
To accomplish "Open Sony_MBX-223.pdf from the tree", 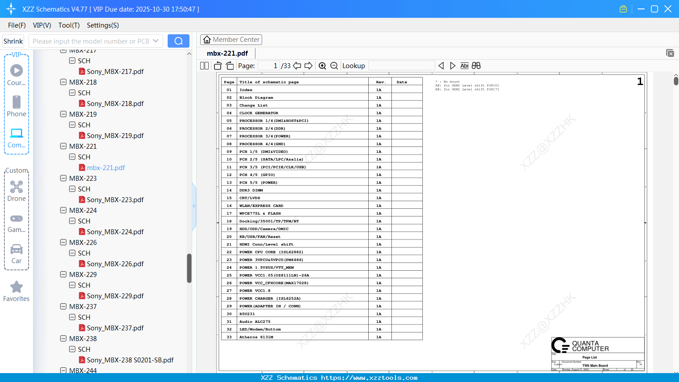I will [x=115, y=199].
